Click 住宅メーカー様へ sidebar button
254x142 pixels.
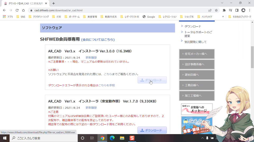197,54
